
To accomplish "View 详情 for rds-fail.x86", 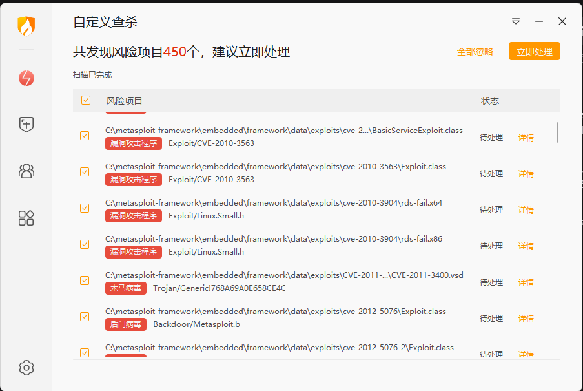I will point(526,246).
